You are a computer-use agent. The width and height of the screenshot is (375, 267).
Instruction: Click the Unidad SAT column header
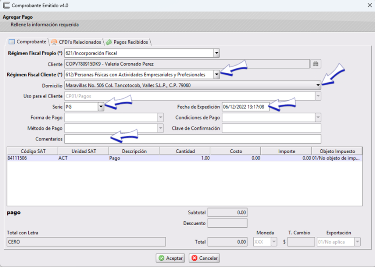pos(84,151)
